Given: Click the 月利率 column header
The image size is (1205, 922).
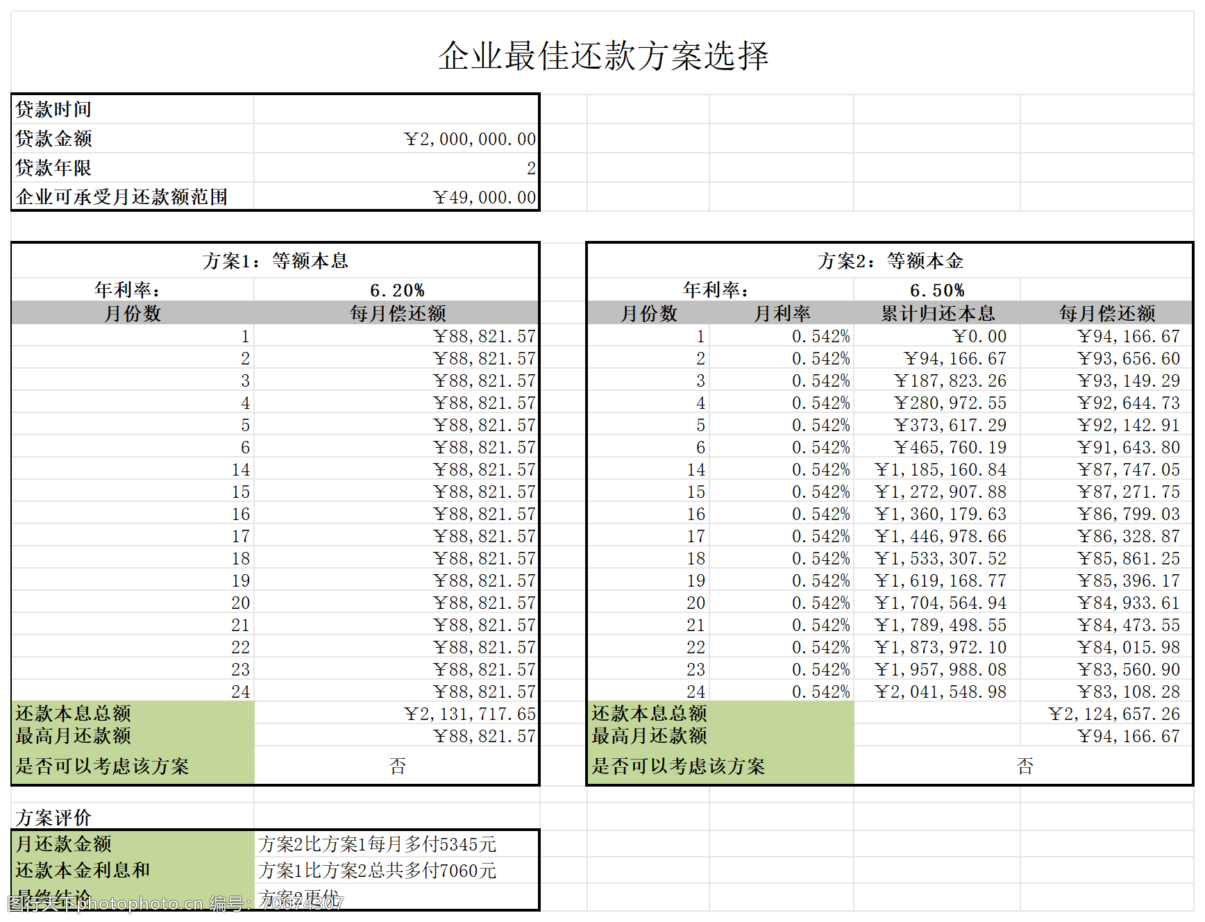Looking at the screenshot, I should (x=782, y=314).
